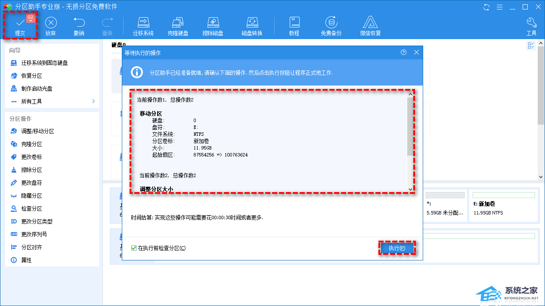Viewport: 545px width, 306px height.
Task: Close the 等待执行的操作 dialog
Action: [416, 52]
